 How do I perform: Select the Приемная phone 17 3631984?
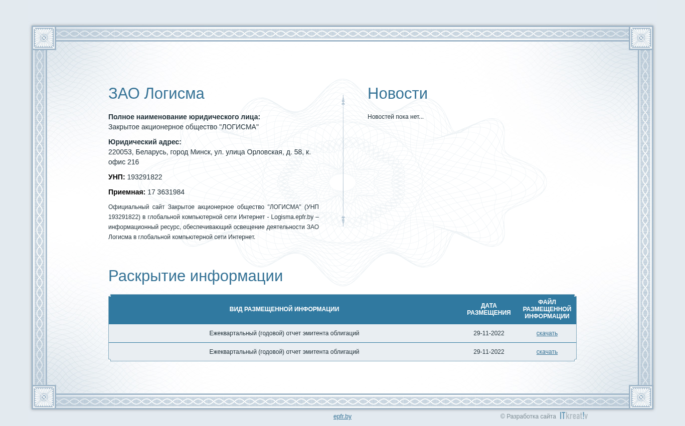tap(166, 192)
